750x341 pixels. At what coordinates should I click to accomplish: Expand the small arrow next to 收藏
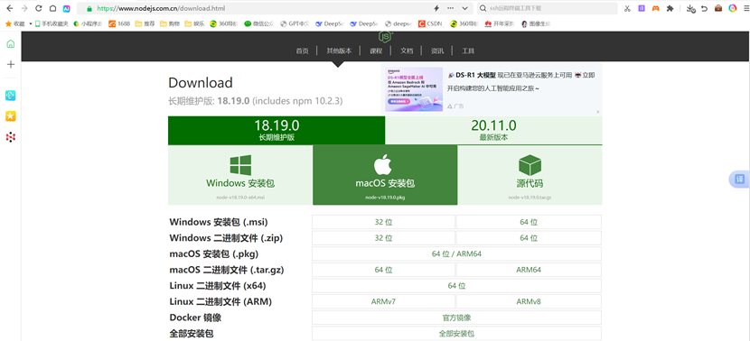point(30,23)
